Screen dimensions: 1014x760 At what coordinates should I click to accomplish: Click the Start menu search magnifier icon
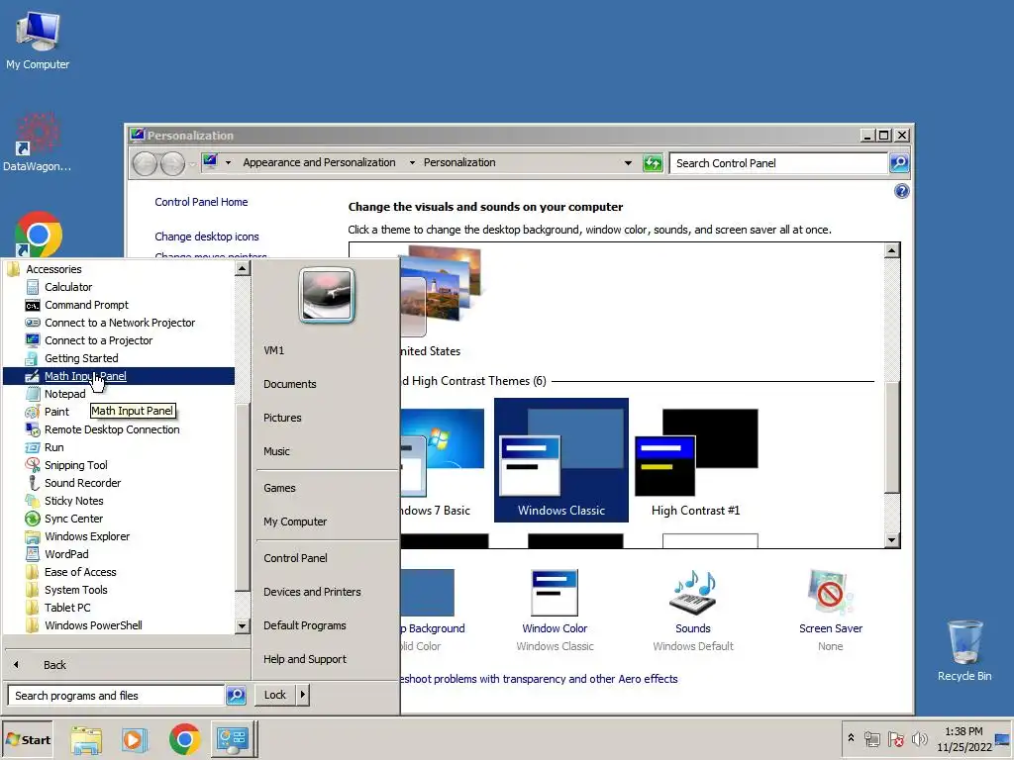tap(236, 696)
